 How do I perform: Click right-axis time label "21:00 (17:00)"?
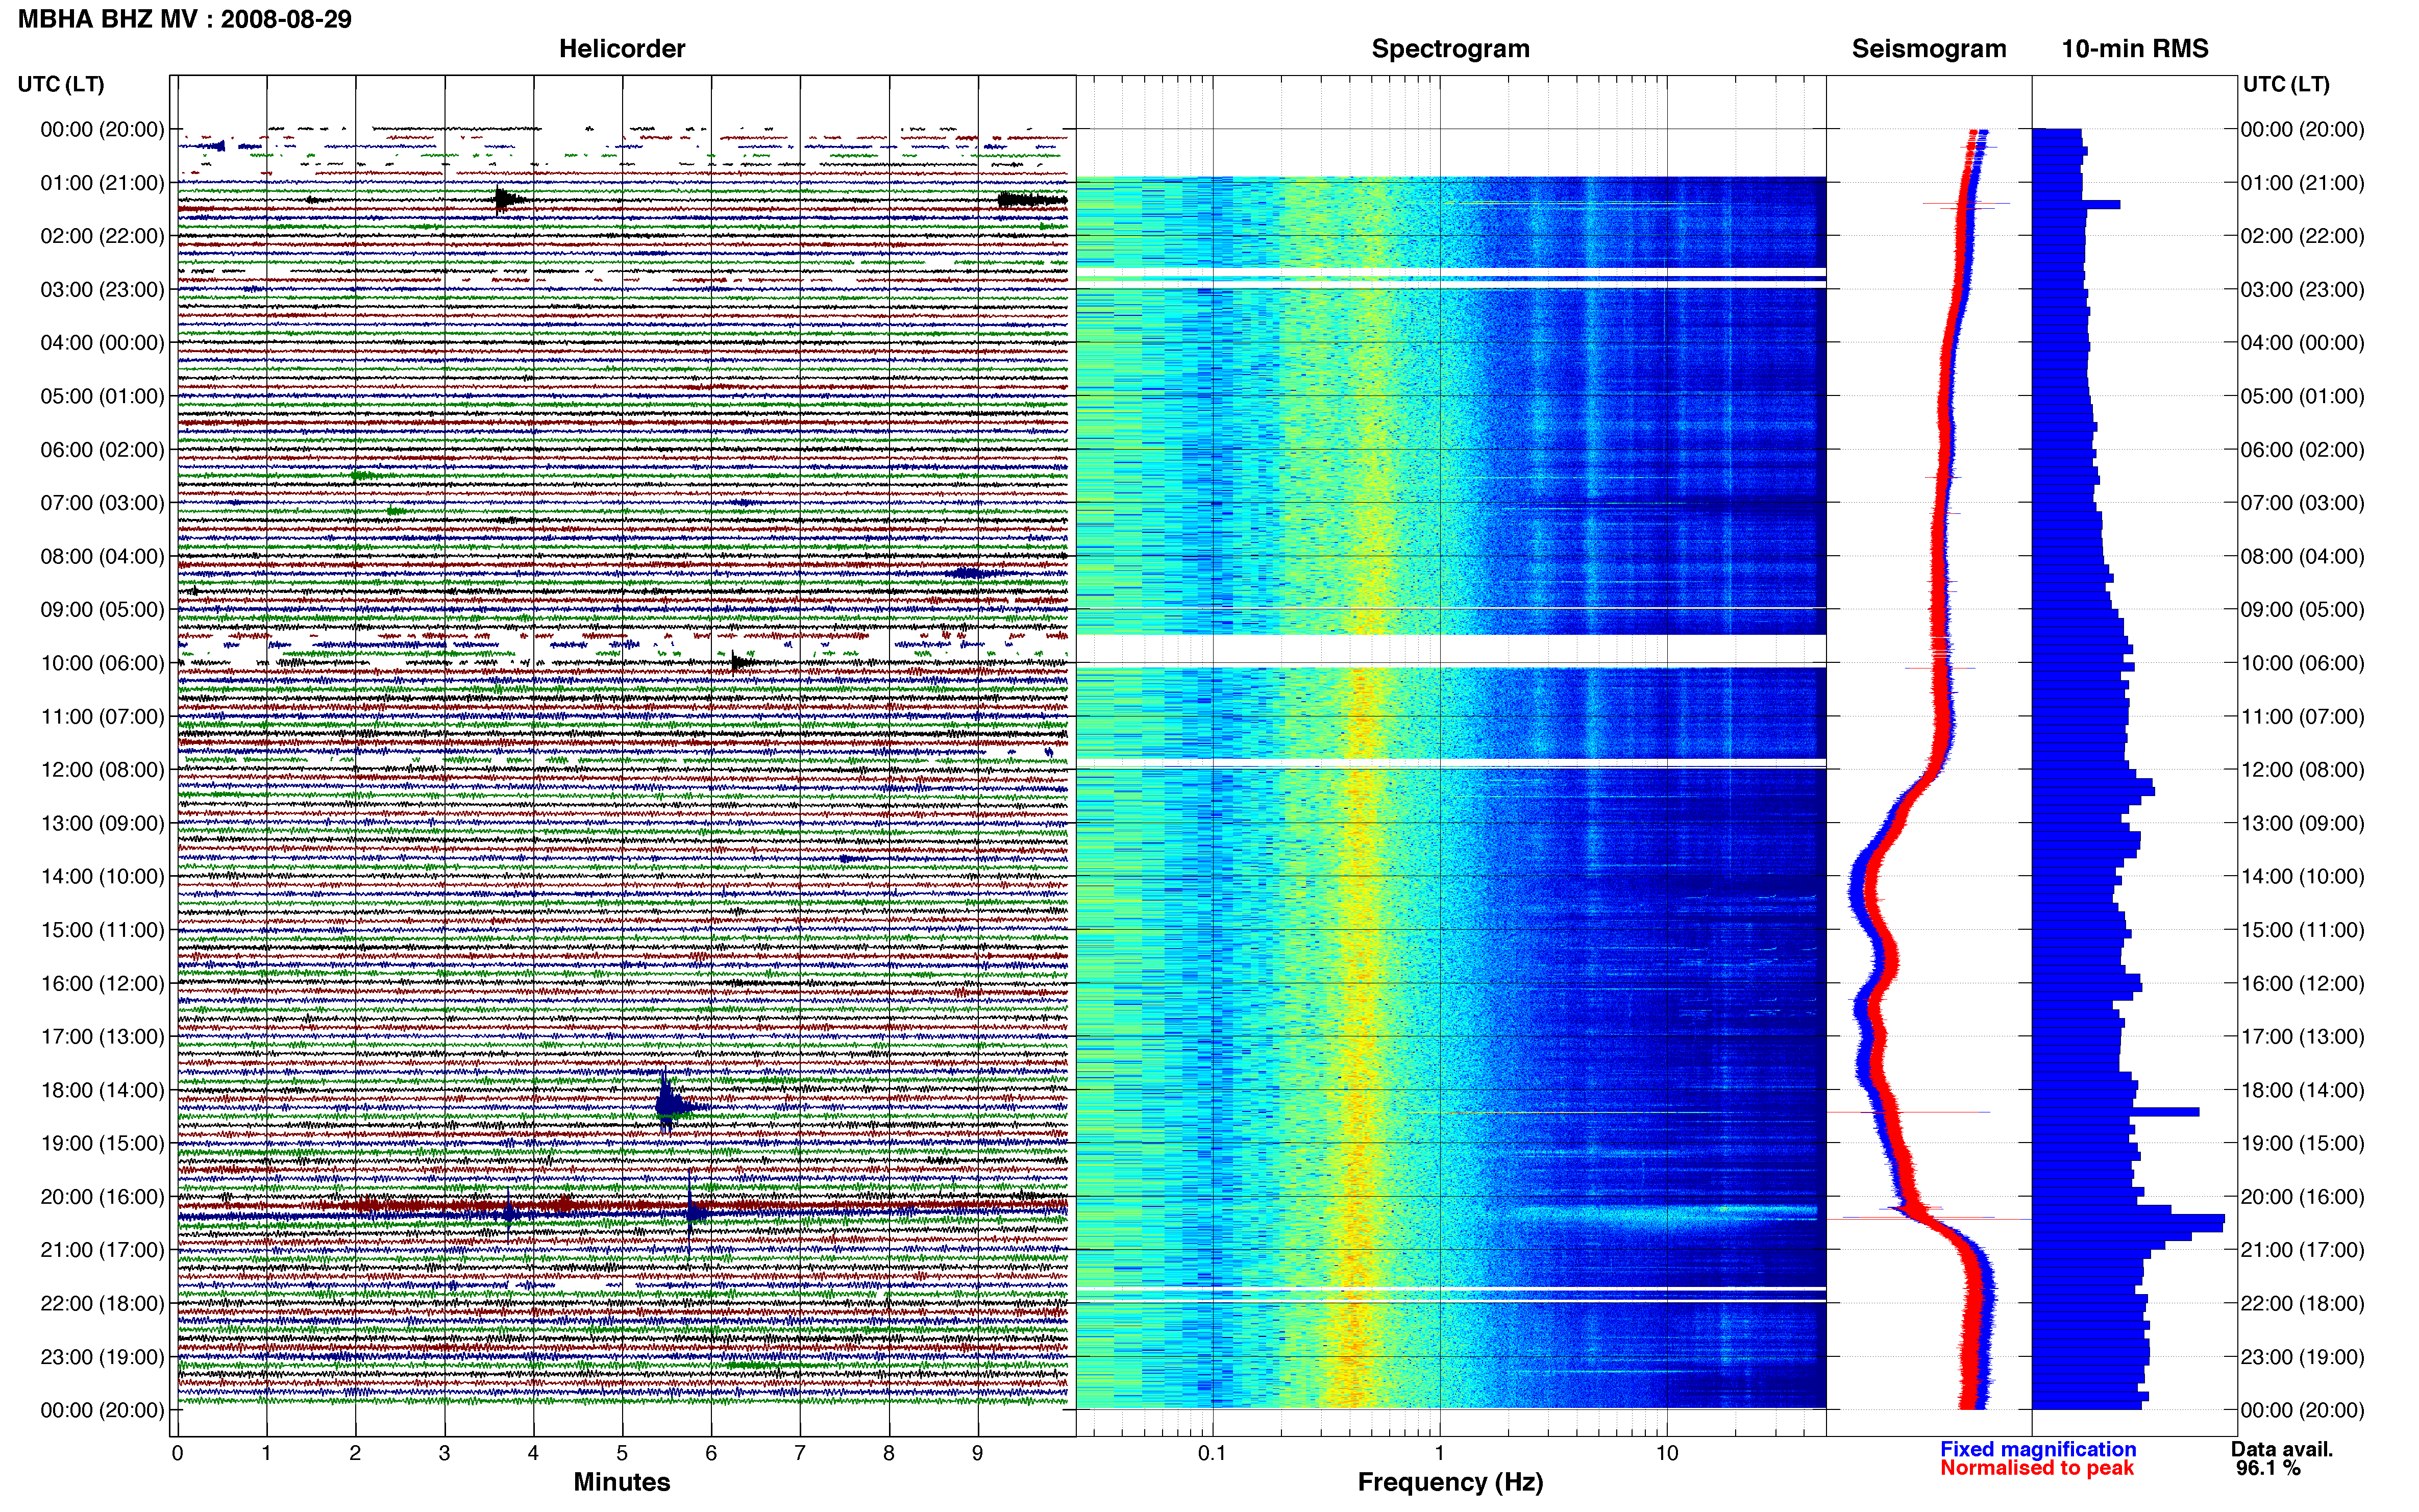pyautogui.click(x=2302, y=1250)
